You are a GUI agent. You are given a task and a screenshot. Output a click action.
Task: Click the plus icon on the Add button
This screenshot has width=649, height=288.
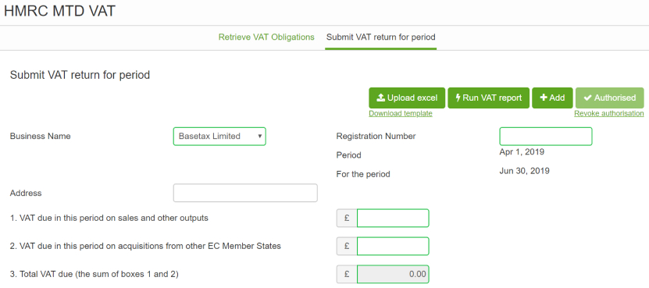tap(544, 98)
